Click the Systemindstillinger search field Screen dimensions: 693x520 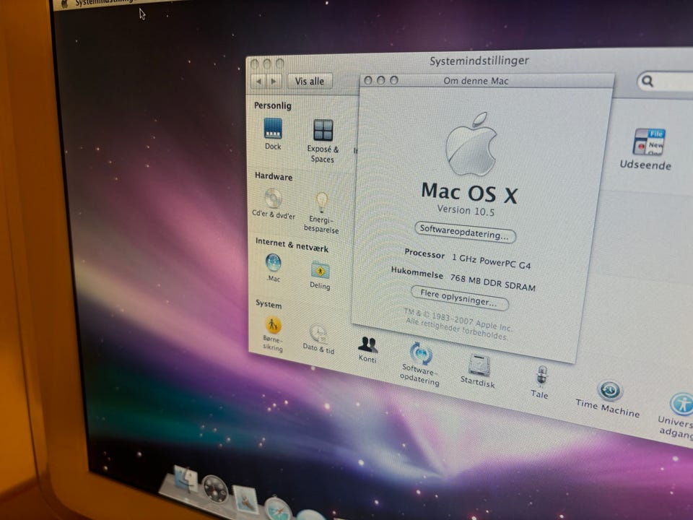coord(665,82)
